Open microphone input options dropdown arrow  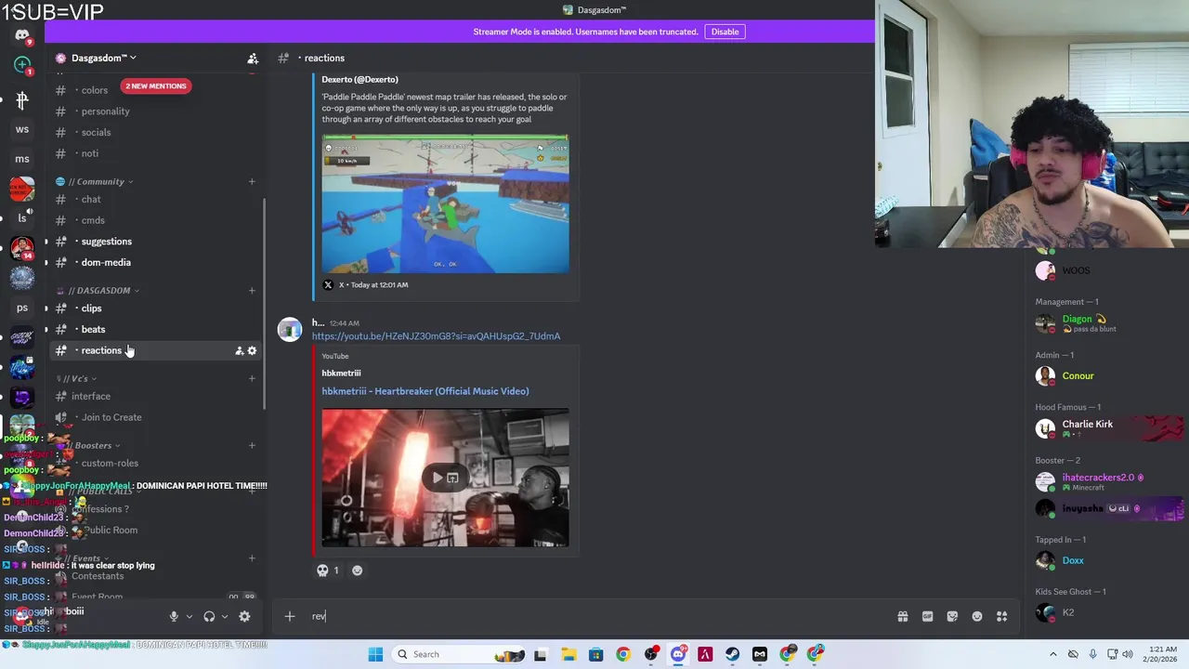[x=189, y=616]
